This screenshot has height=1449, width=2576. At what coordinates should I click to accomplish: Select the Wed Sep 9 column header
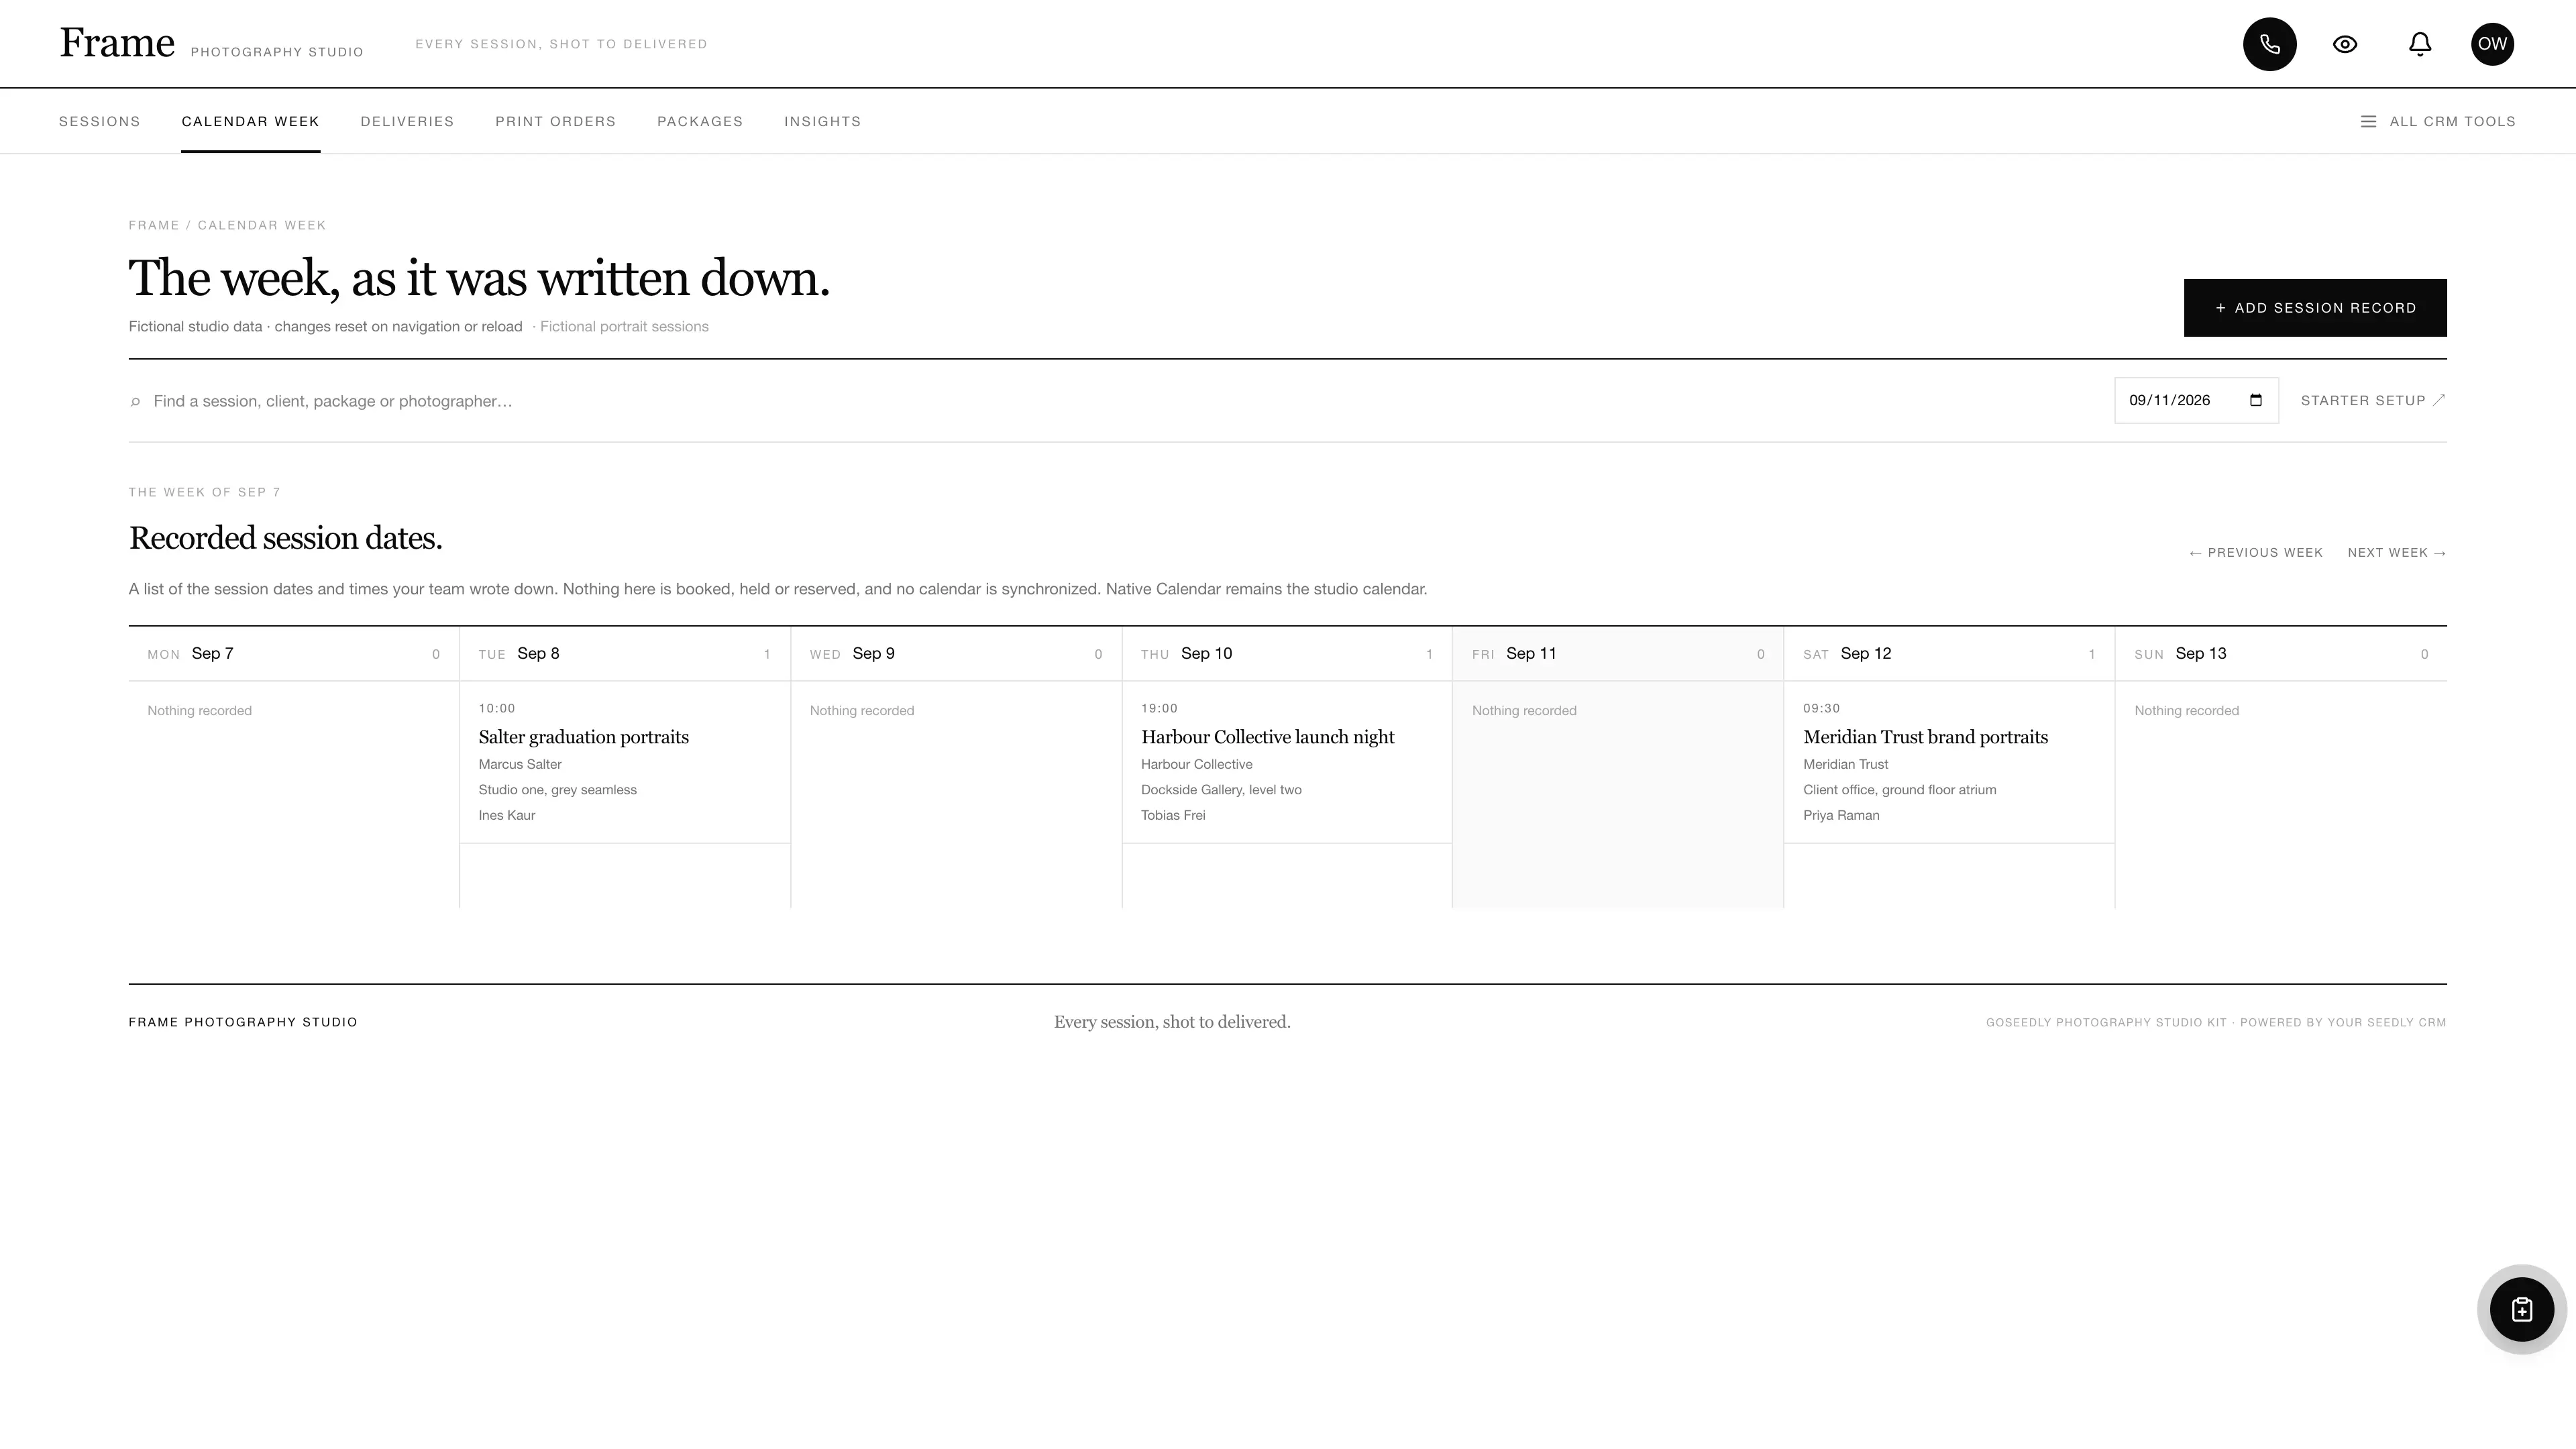tap(956, 654)
